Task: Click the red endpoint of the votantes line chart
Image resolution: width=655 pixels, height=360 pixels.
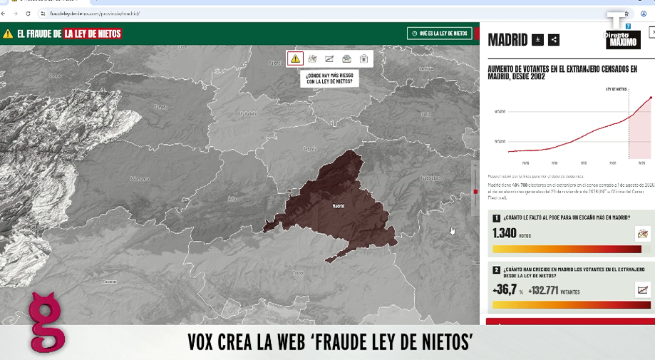Action: (651, 98)
